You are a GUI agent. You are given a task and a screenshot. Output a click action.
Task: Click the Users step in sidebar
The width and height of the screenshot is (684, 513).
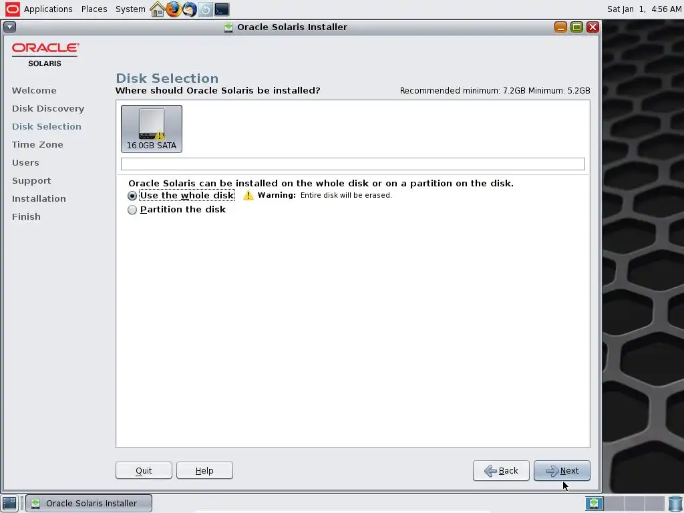tap(25, 162)
